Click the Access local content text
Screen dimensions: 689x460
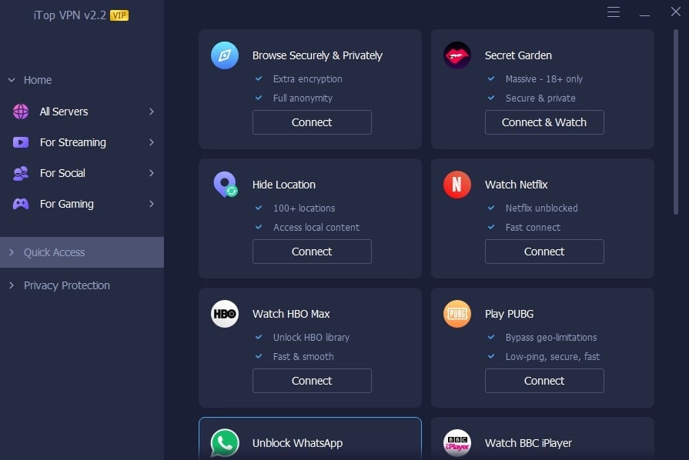tap(316, 228)
